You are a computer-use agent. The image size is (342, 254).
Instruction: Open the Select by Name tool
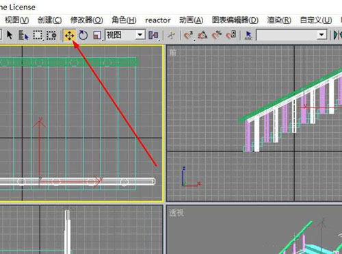coord(23,36)
